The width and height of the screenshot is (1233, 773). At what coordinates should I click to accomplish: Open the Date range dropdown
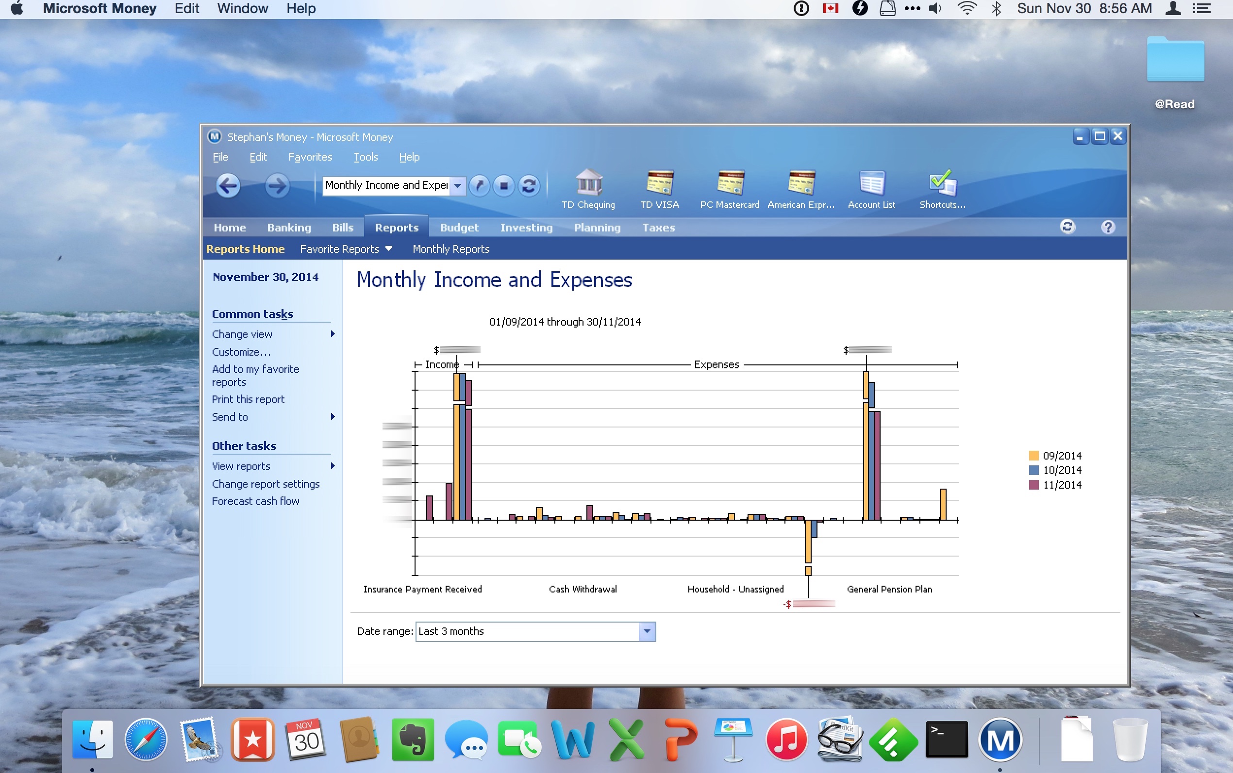(647, 631)
